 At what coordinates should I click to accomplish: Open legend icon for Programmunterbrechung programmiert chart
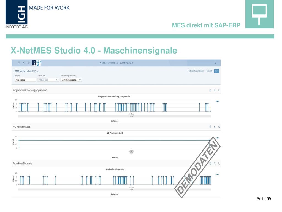tap(210, 90)
